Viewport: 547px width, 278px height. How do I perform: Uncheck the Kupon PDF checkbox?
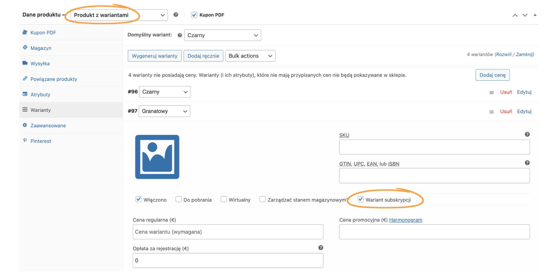[x=194, y=15]
